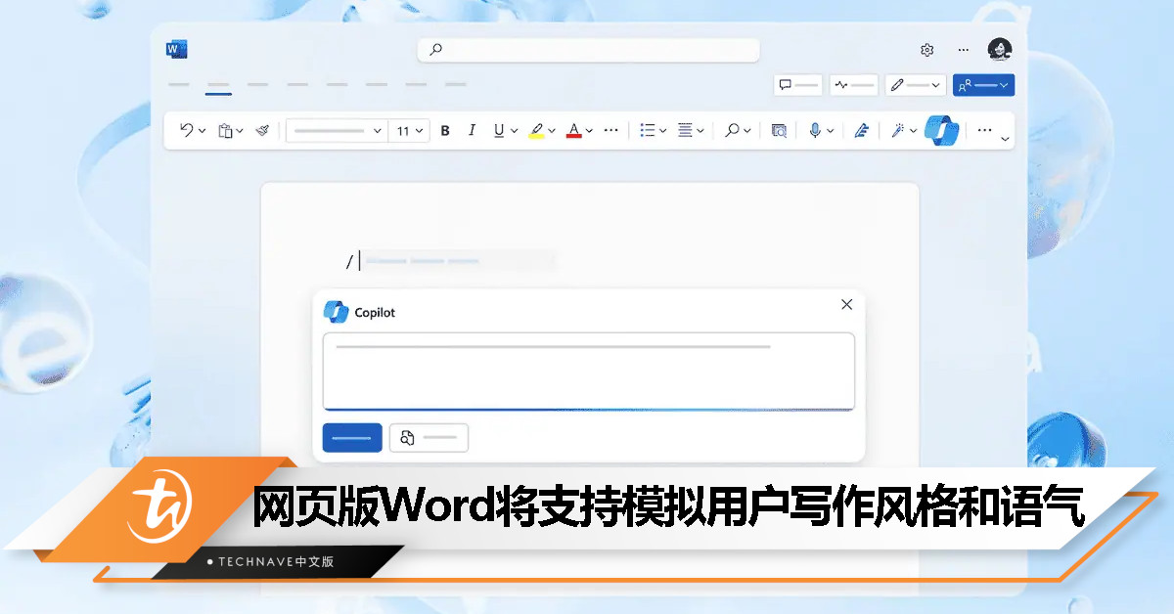1174x614 pixels.
Task: Click the Word app logo icon
Action: click(x=177, y=49)
